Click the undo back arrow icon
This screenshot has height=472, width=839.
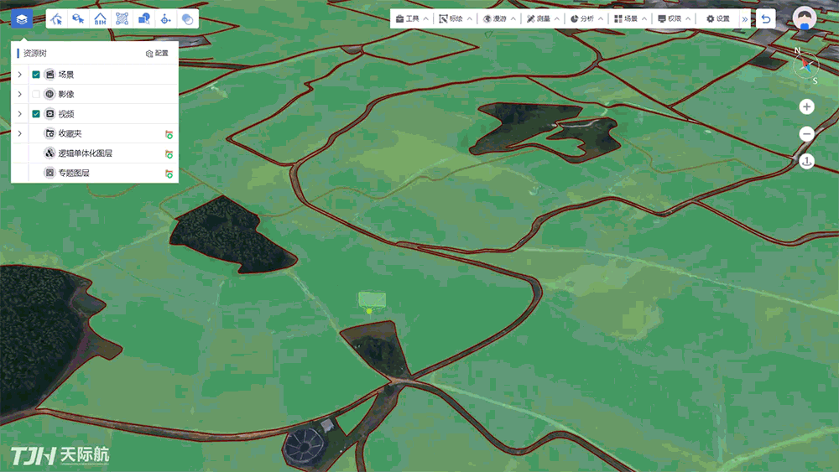[766, 18]
